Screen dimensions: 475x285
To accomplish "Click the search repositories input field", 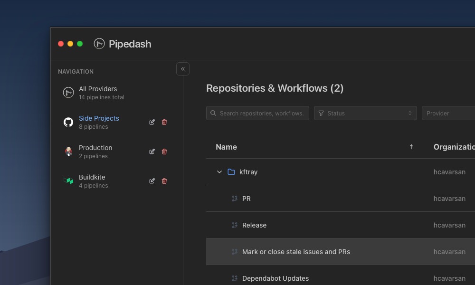I will pyautogui.click(x=257, y=113).
